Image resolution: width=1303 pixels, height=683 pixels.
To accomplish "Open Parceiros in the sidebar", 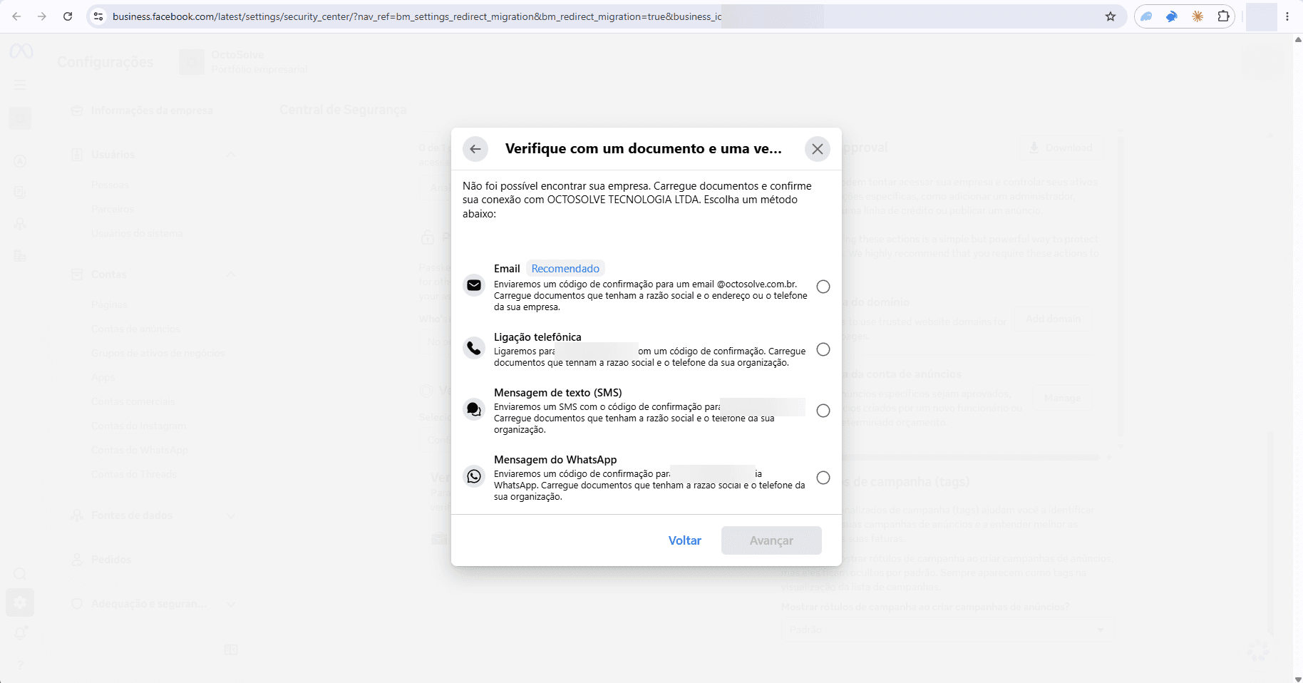I will pos(113,209).
